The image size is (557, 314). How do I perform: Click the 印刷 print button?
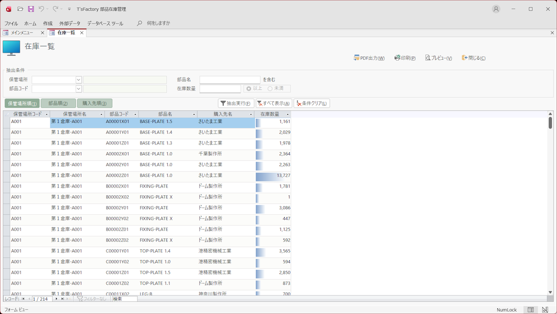(405, 58)
